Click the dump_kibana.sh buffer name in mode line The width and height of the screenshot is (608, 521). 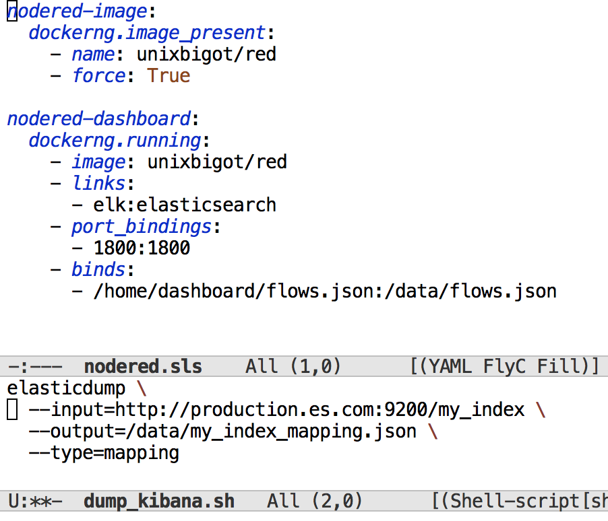158,501
